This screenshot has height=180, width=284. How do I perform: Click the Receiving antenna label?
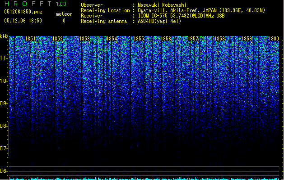coord(104,21)
